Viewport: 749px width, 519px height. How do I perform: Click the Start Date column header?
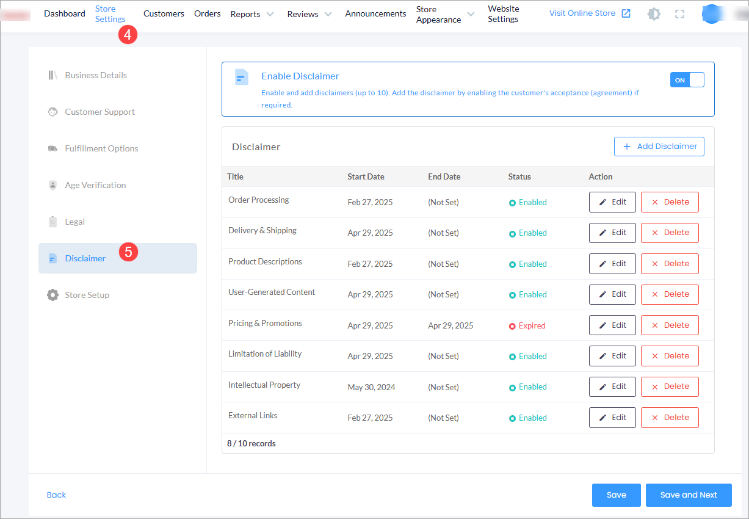pos(366,176)
